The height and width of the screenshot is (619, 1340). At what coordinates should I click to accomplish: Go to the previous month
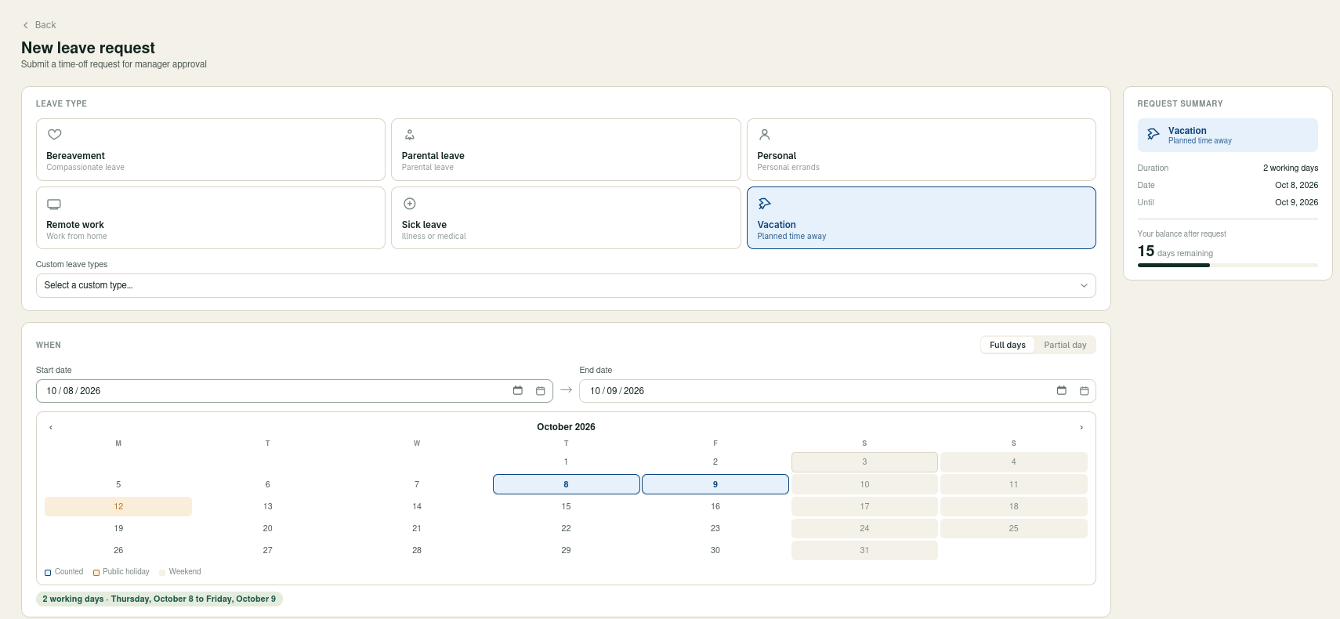[x=51, y=427]
